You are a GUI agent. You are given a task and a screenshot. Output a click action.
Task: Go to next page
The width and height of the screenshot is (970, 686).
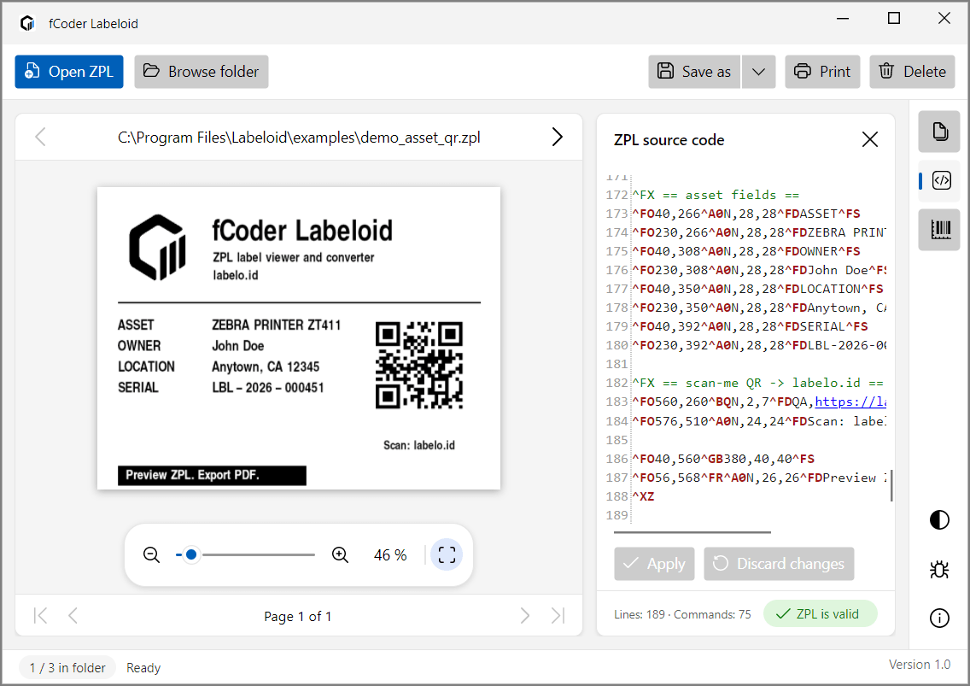pyautogui.click(x=524, y=615)
